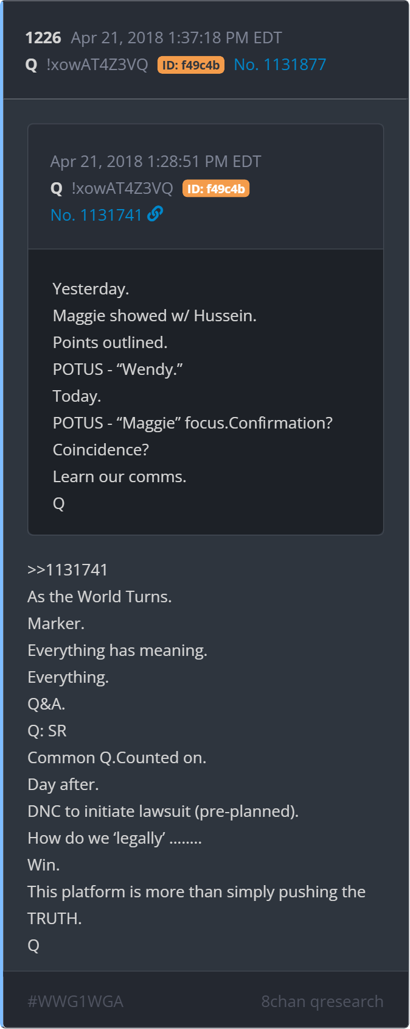Open post link No. 1131877
This screenshot has width=410, height=1029.
[x=280, y=65]
